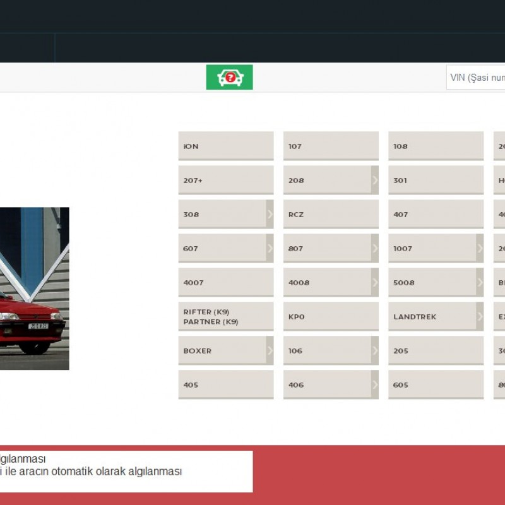The image size is (505, 505).
Task: Select the 405 model
Action: click(x=225, y=384)
